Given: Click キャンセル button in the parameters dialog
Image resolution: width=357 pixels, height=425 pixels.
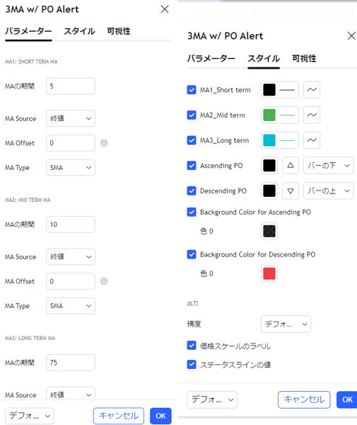Looking at the screenshot, I should click(119, 416).
